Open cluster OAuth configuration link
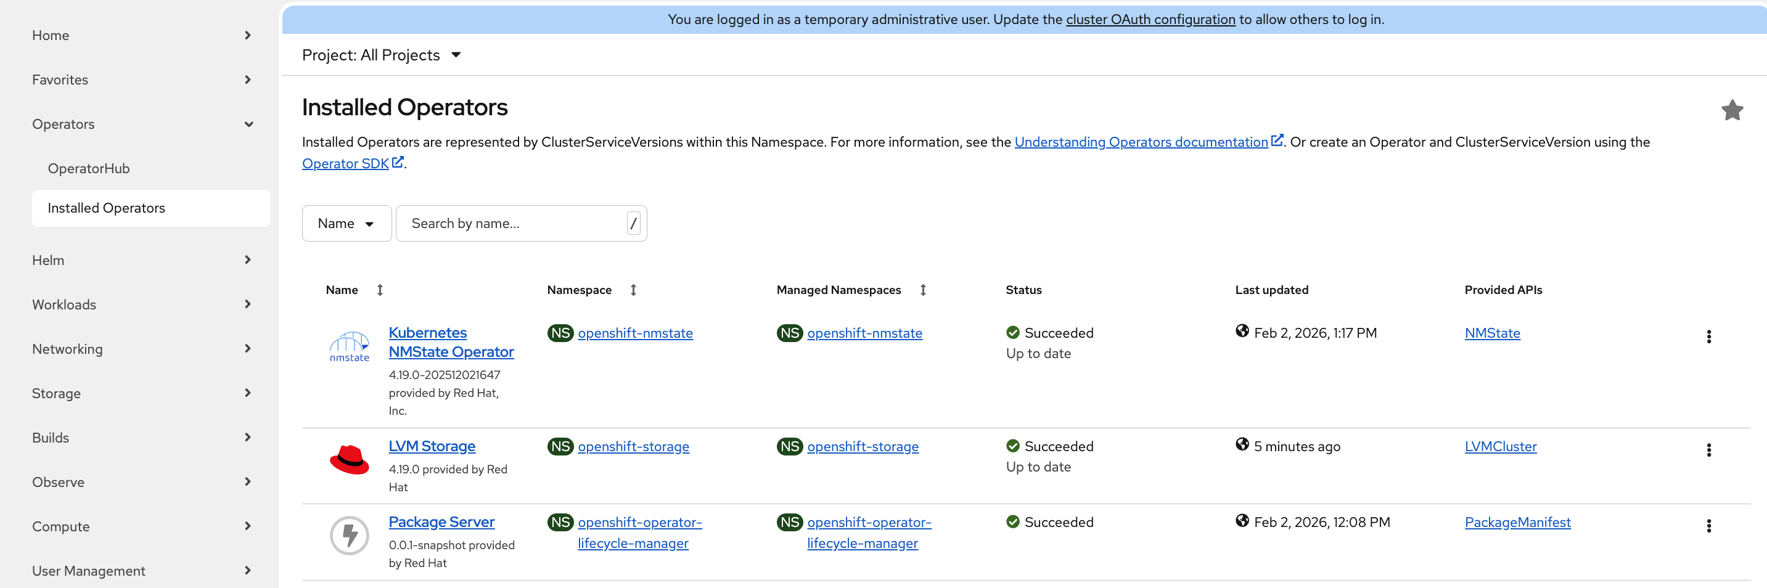Viewport: 1767px width, 588px height. [1150, 19]
